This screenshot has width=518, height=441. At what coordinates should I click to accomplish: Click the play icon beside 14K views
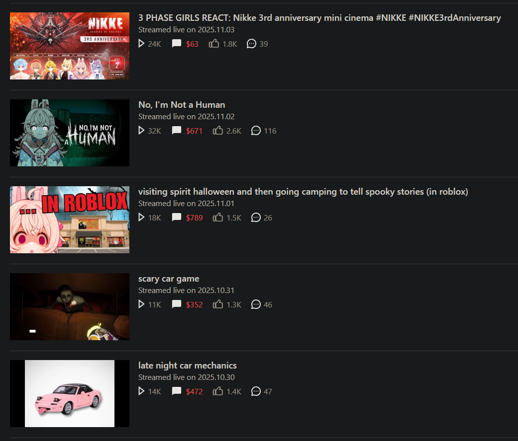tap(141, 391)
